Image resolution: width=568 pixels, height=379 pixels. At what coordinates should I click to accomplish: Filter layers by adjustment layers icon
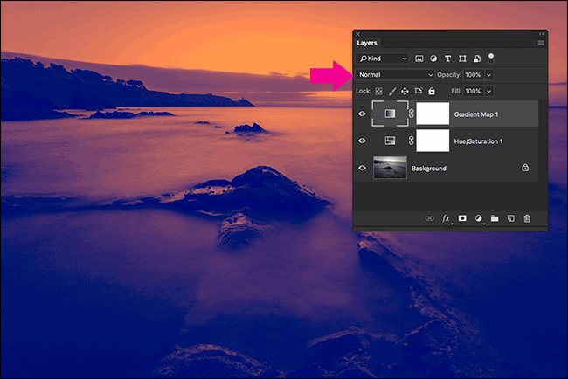click(433, 59)
